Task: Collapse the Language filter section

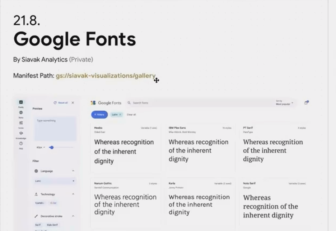Action: [73, 171]
